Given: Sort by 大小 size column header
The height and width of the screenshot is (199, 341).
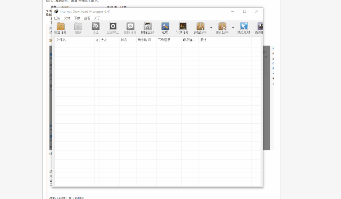Looking at the screenshot, I should [x=109, y=40].
